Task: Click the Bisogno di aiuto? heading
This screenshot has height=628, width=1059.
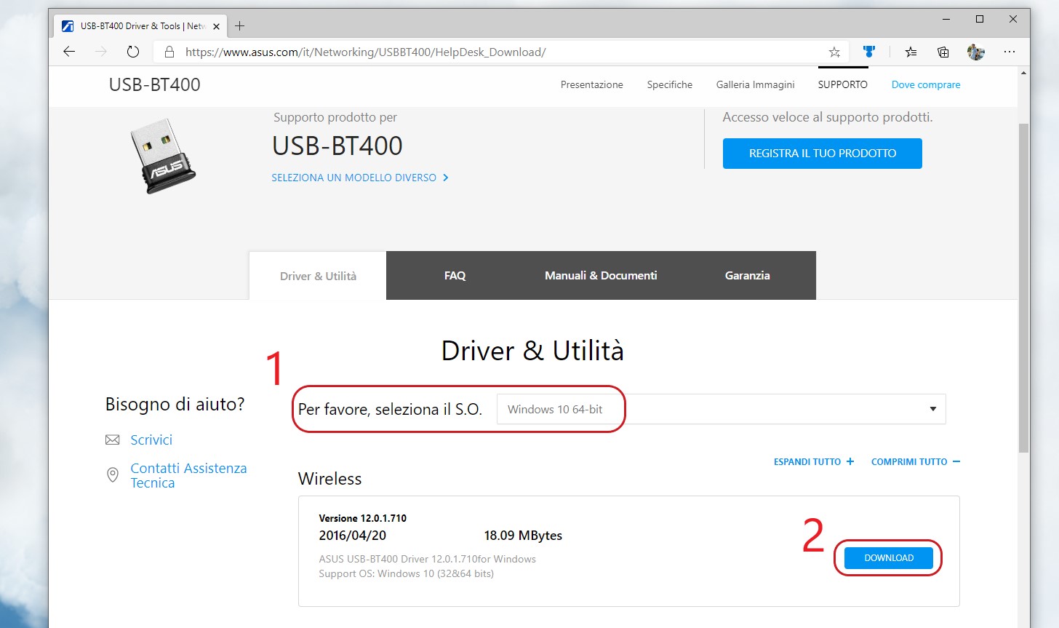Action: 175,405
